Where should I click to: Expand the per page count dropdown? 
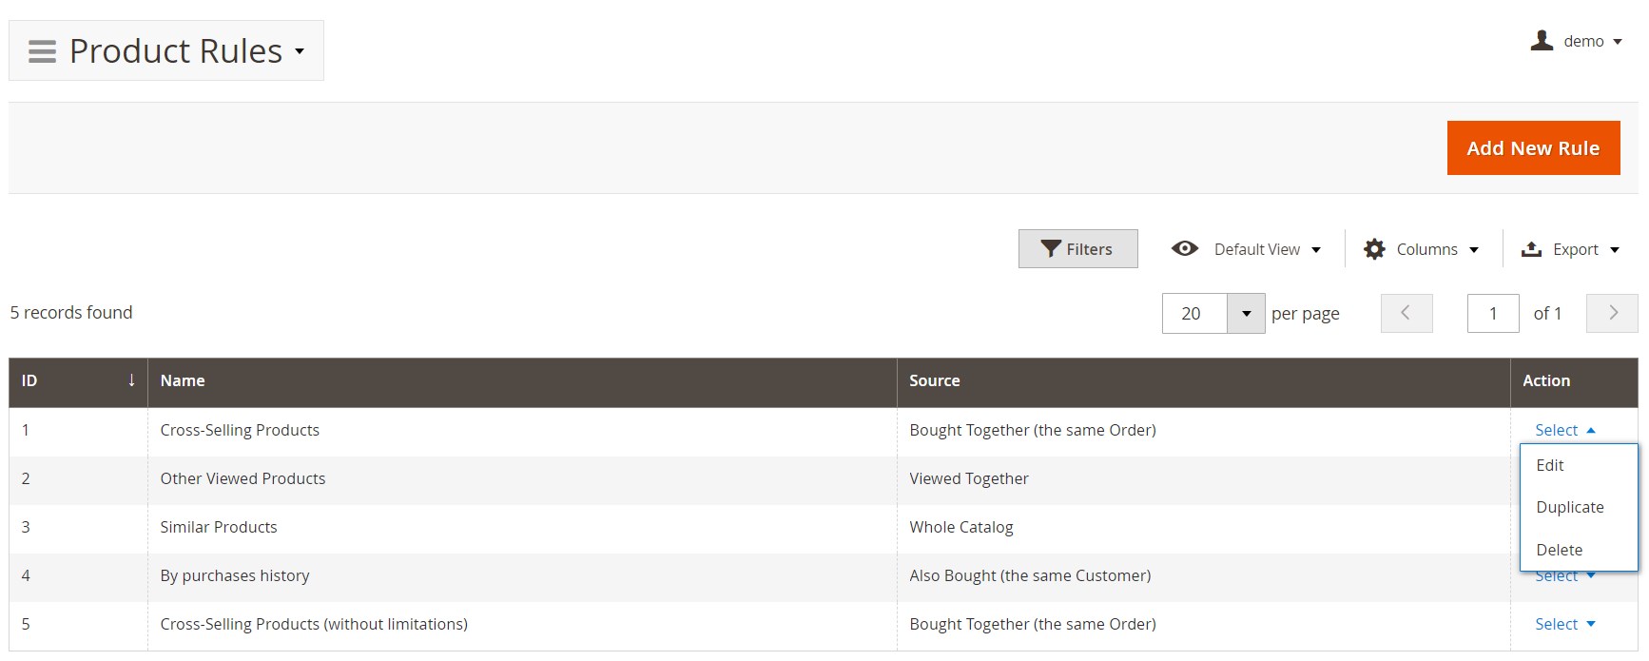point(1246,313)
